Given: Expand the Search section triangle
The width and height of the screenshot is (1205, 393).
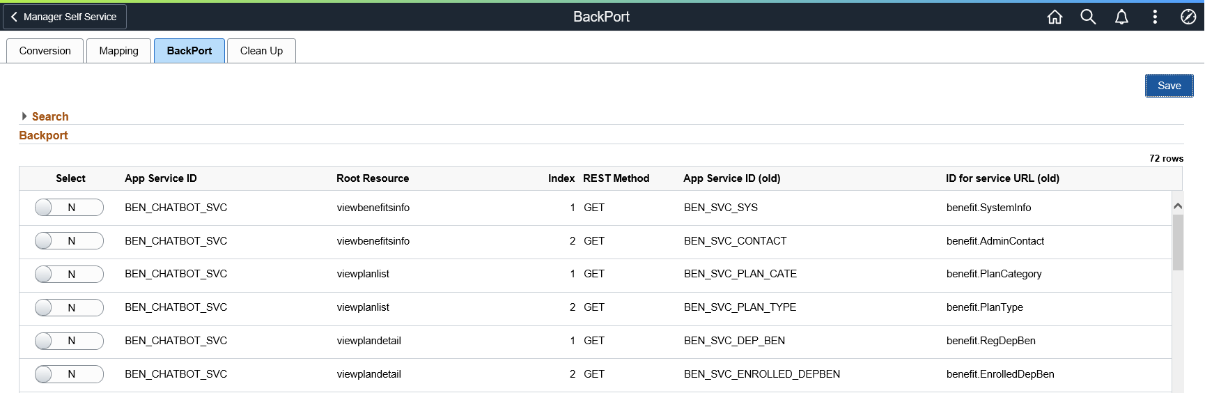Looking at the screenshot, I should [x=24, y=116].
